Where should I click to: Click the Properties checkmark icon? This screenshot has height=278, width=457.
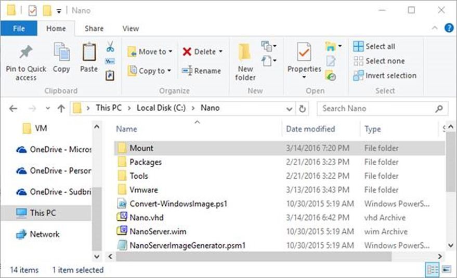304,52
